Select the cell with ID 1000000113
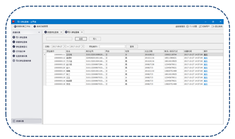 point(56,61)
